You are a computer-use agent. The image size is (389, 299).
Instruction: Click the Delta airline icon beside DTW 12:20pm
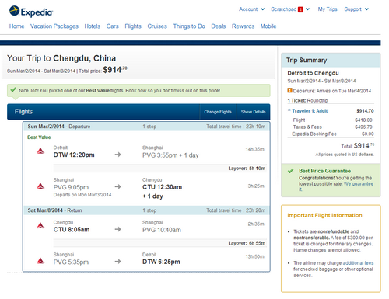[x=40, y=151]
